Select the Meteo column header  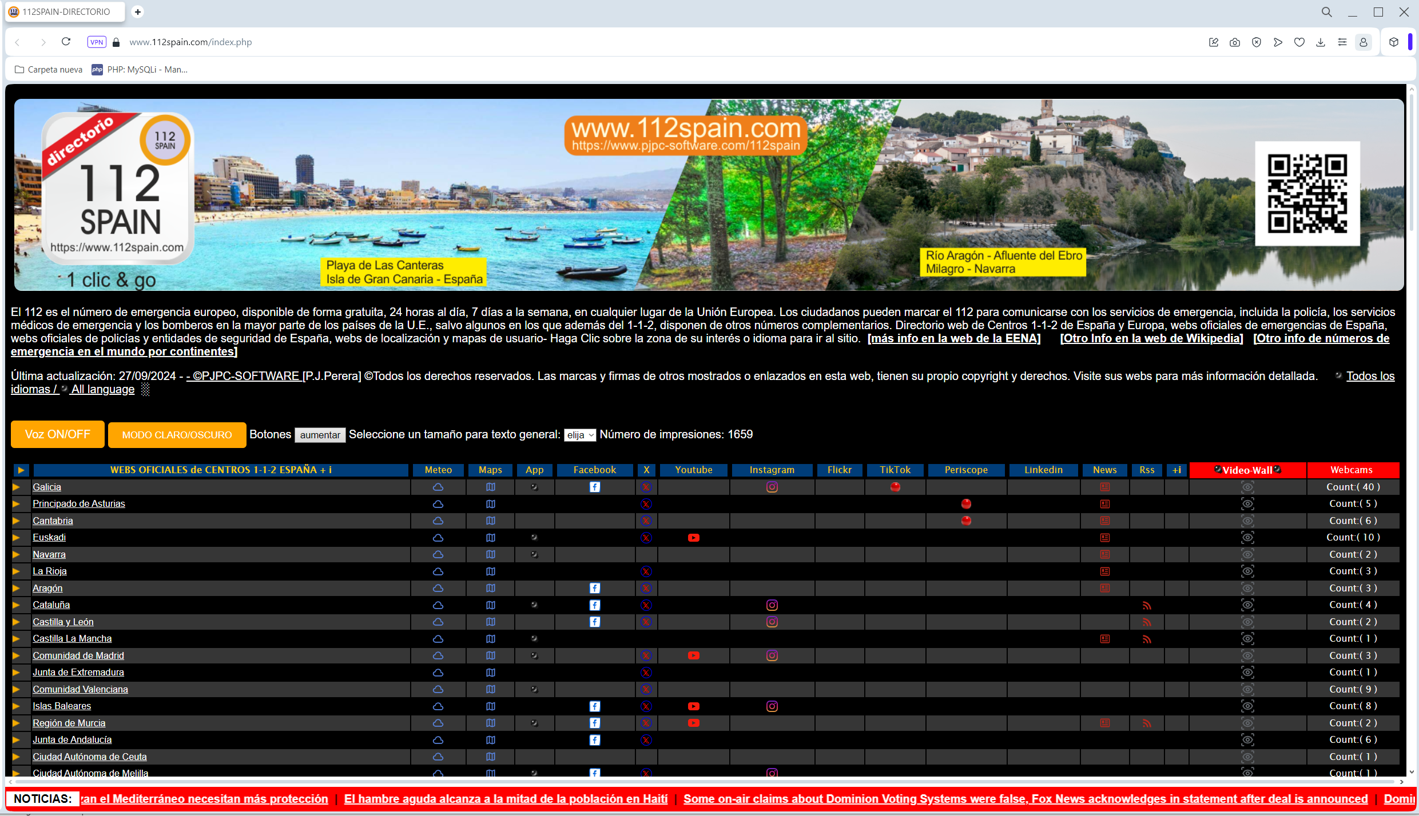pyautogui.click(x=438, y=470)
